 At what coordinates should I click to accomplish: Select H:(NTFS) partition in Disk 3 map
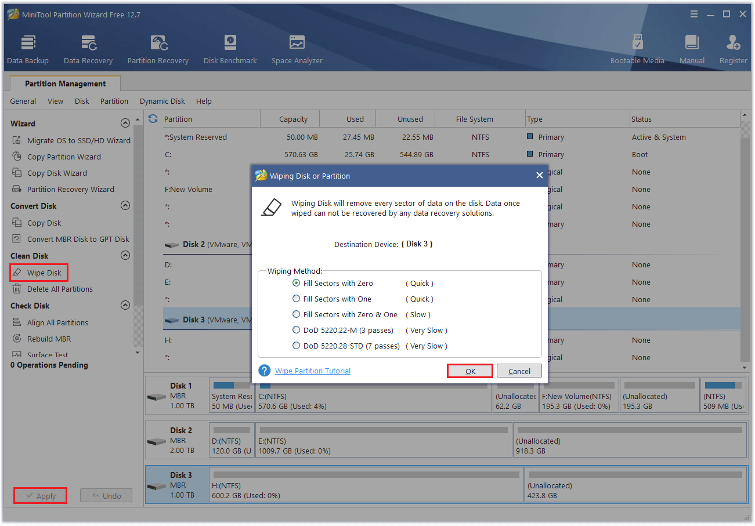click(x=366, y=485)
